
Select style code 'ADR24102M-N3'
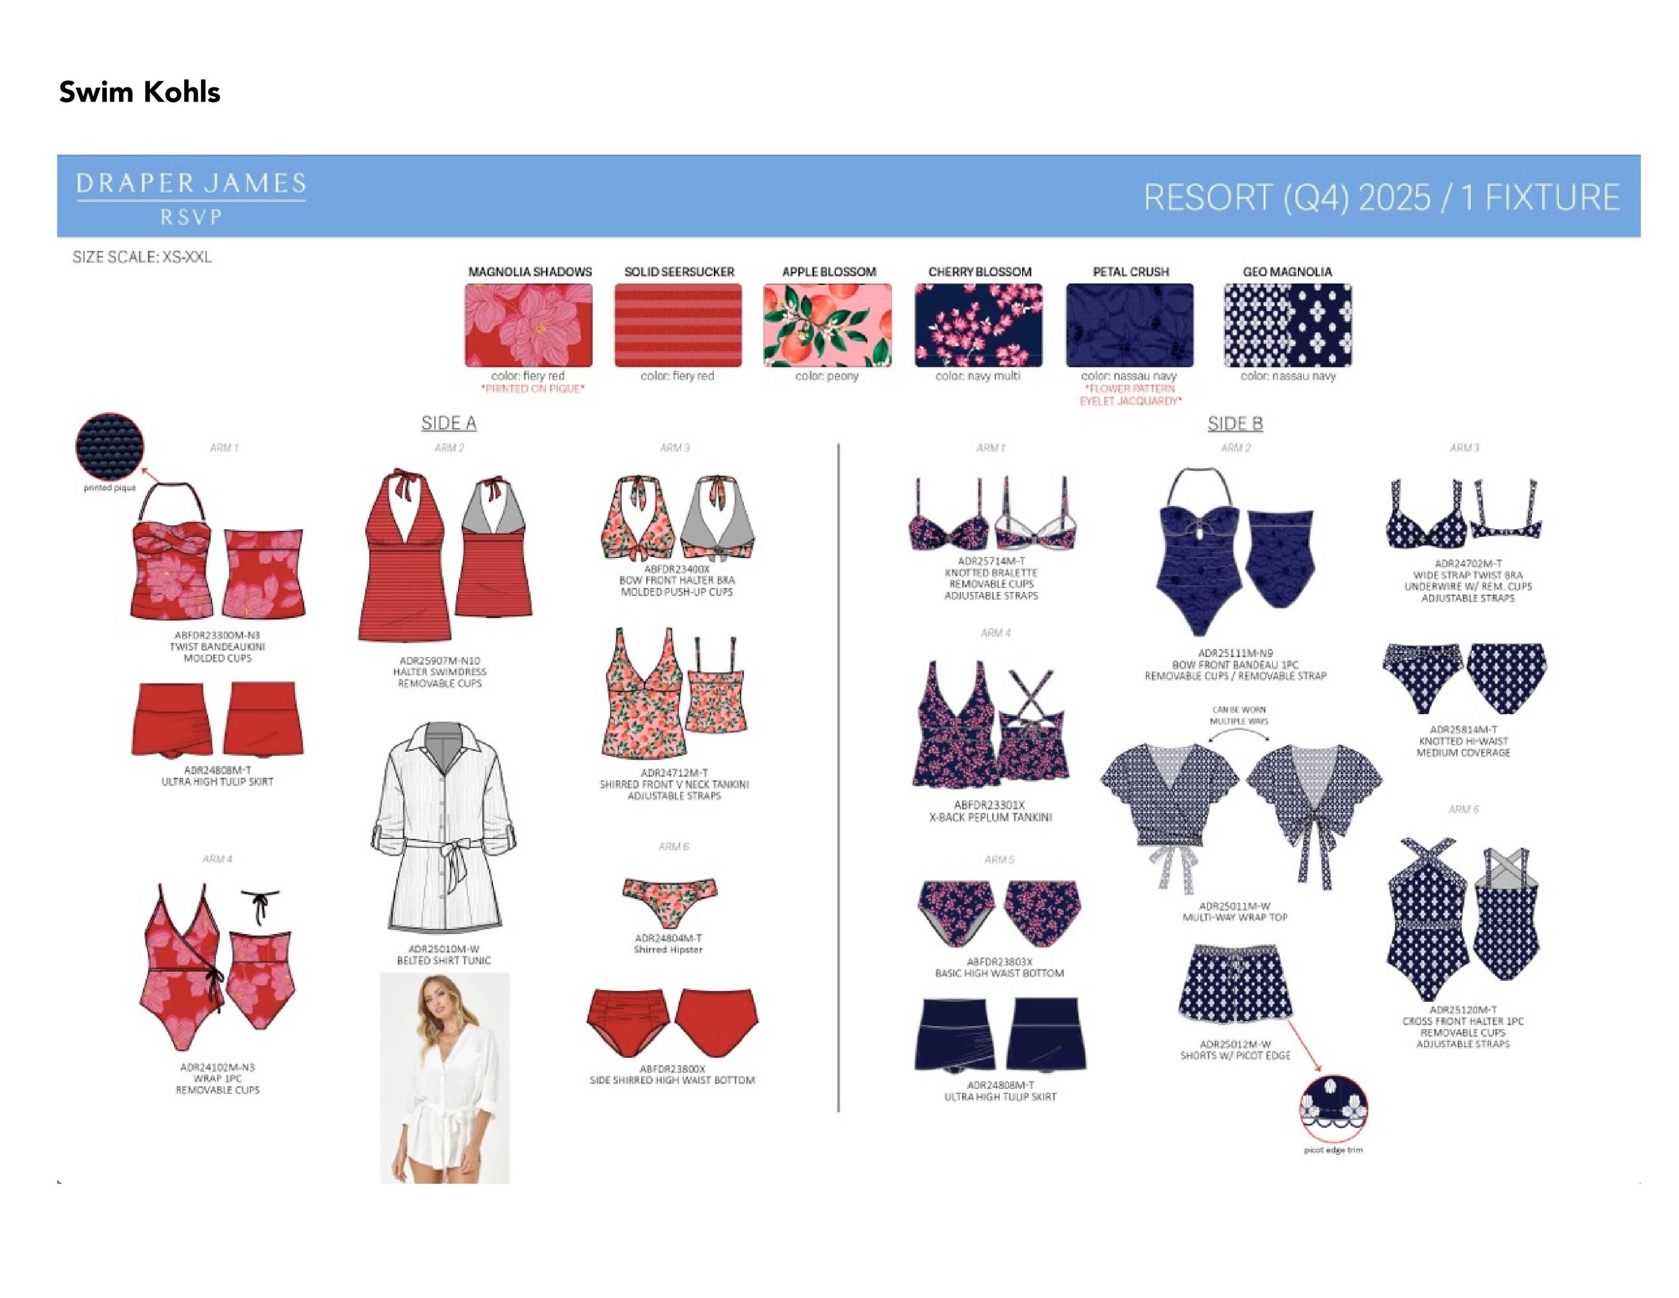[x=218, y=1068]
